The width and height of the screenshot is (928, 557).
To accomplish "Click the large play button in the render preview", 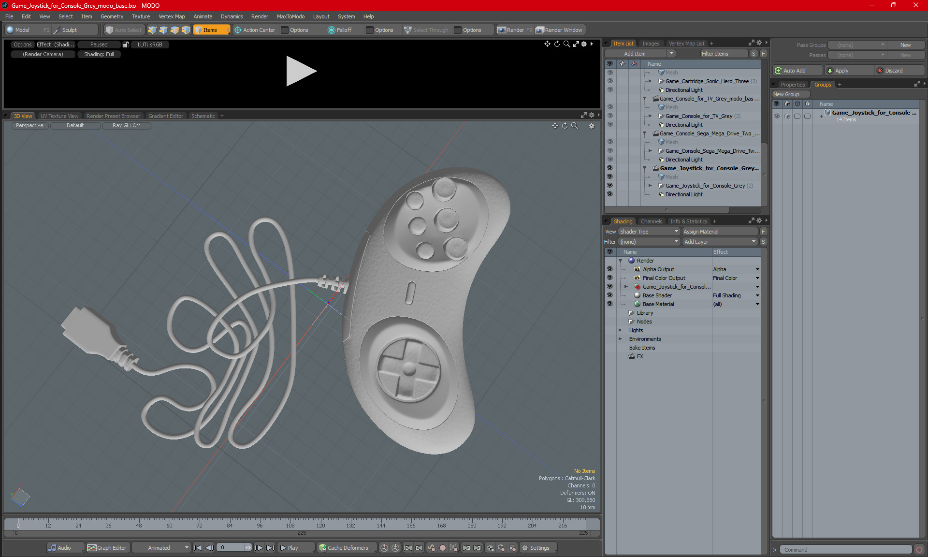I will click(301, 71).
